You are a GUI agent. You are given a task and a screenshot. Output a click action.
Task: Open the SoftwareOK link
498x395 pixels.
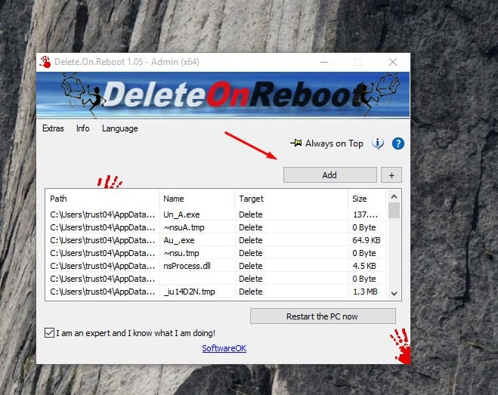[x=224, y=348]
